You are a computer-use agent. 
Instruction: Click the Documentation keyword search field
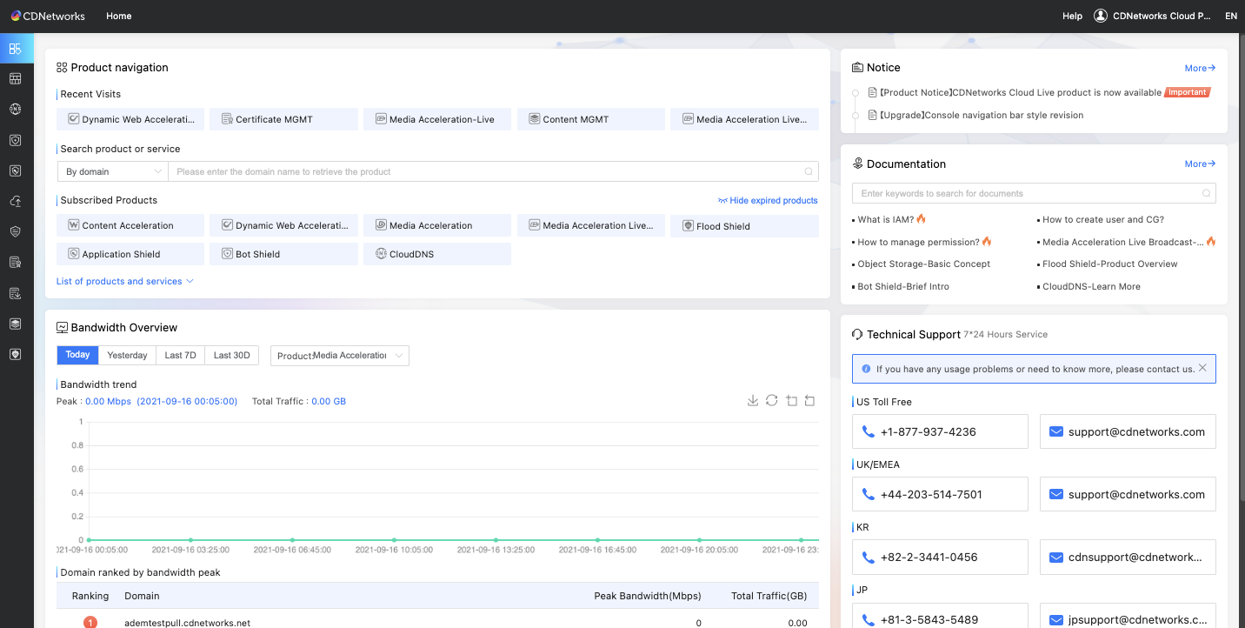click(x=1034, y=193)
